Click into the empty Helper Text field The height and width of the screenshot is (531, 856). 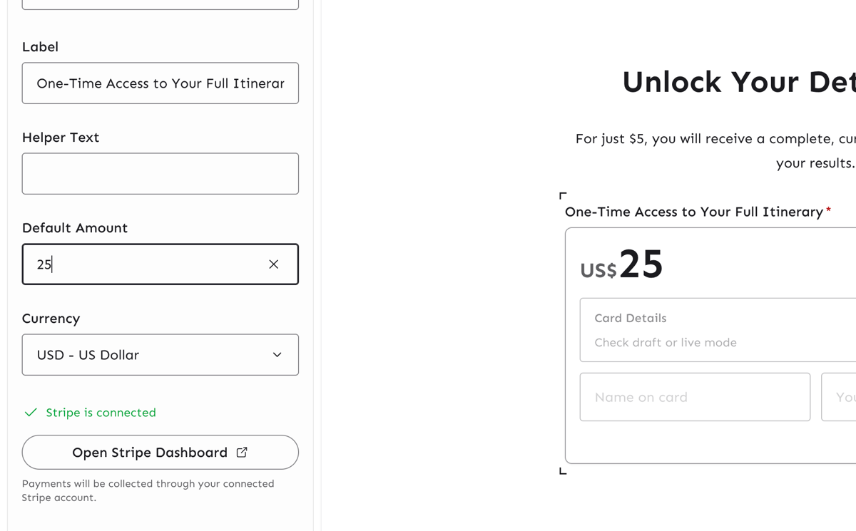(x=160, y=174)
